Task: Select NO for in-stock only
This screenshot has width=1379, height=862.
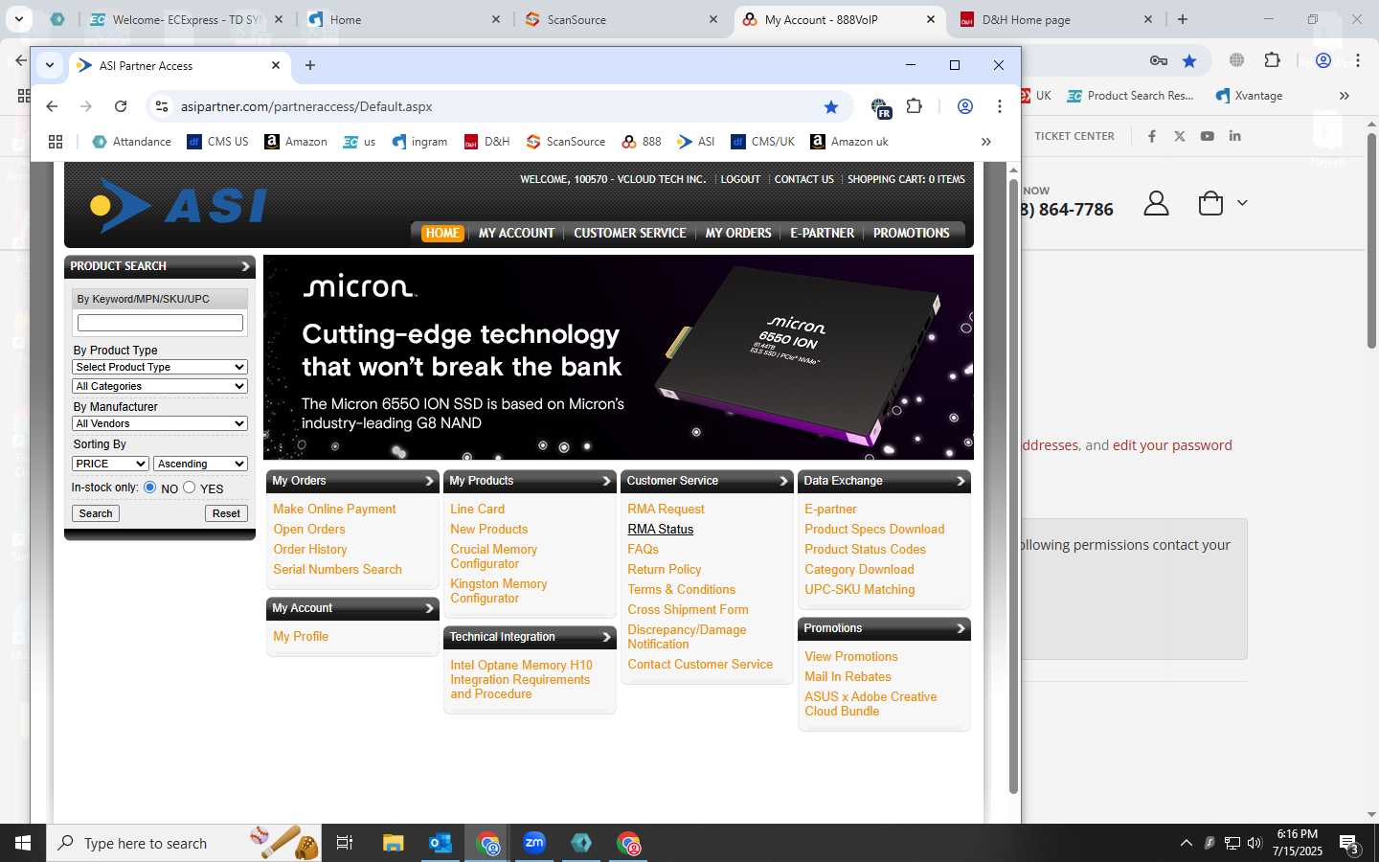Action: [x=150, y=488]
